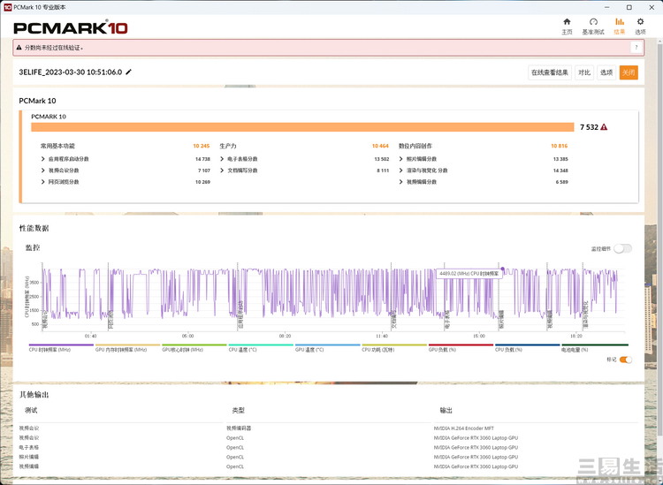663x485 pixels.
Task: Click the 在线查看结果 button
Action: (x=550, y=72)
